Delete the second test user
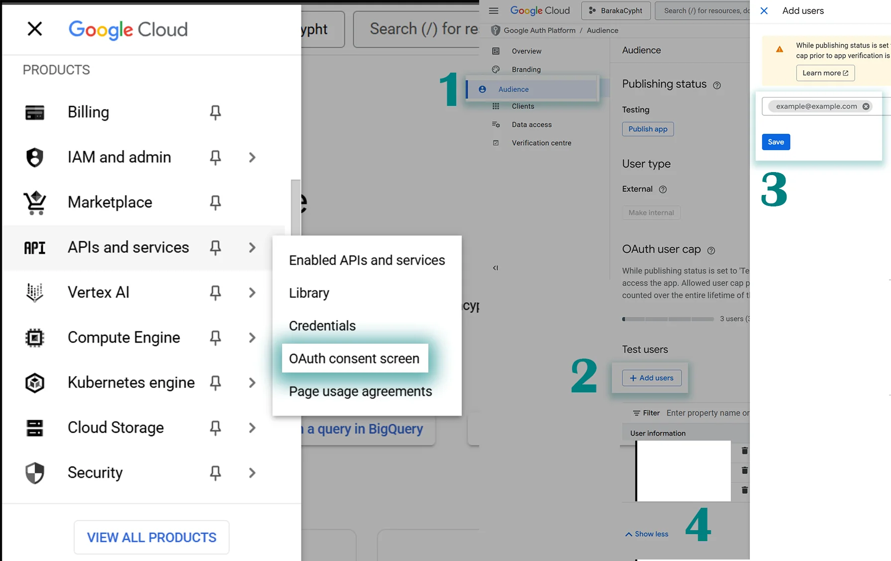This screenshot has width=891, height=561. pos(745,470)
